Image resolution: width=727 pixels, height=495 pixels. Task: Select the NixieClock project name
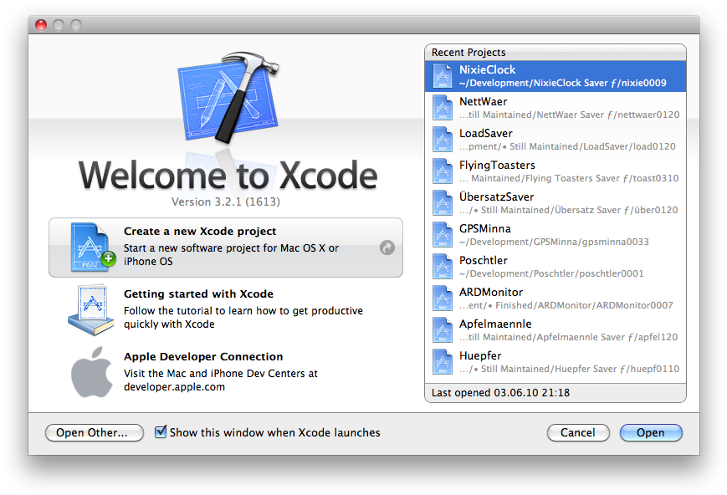(x=487, y=69)
